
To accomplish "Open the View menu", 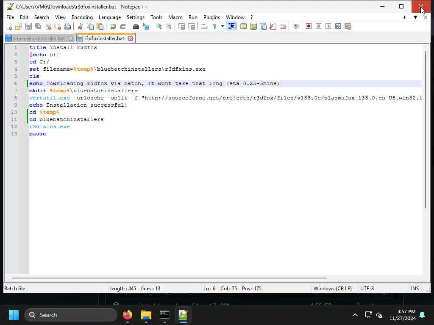I will [60, 17].
